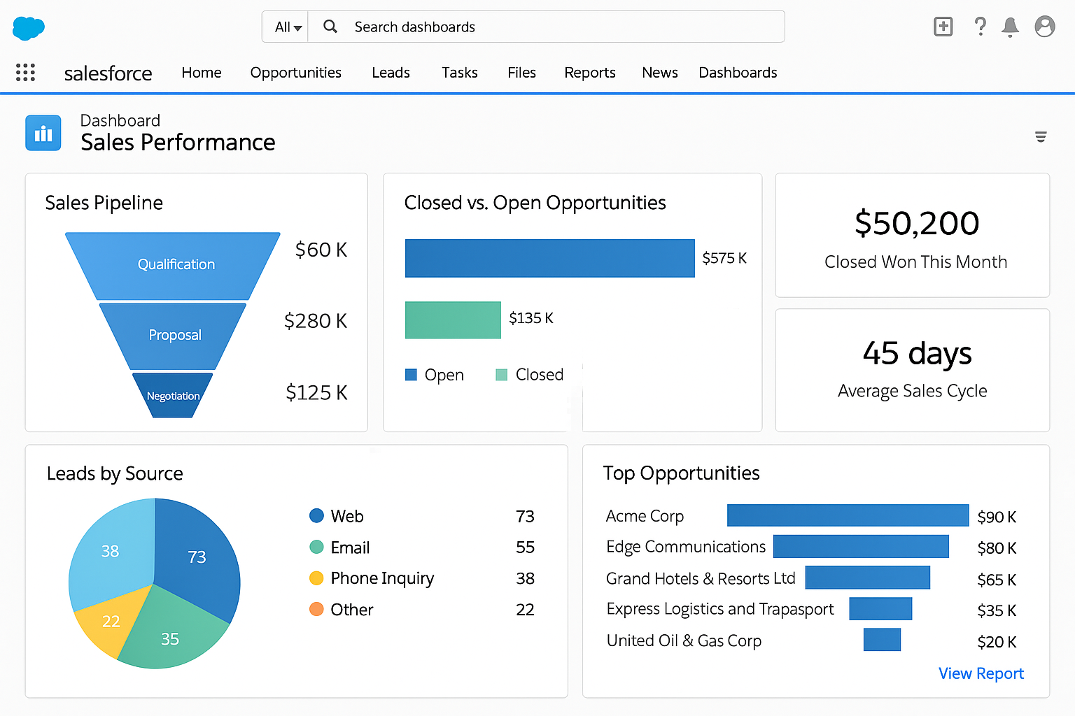This screenshot has height=716, width=1075.
Task: Click the $60 K pipeline value
Action: point(321,250)
